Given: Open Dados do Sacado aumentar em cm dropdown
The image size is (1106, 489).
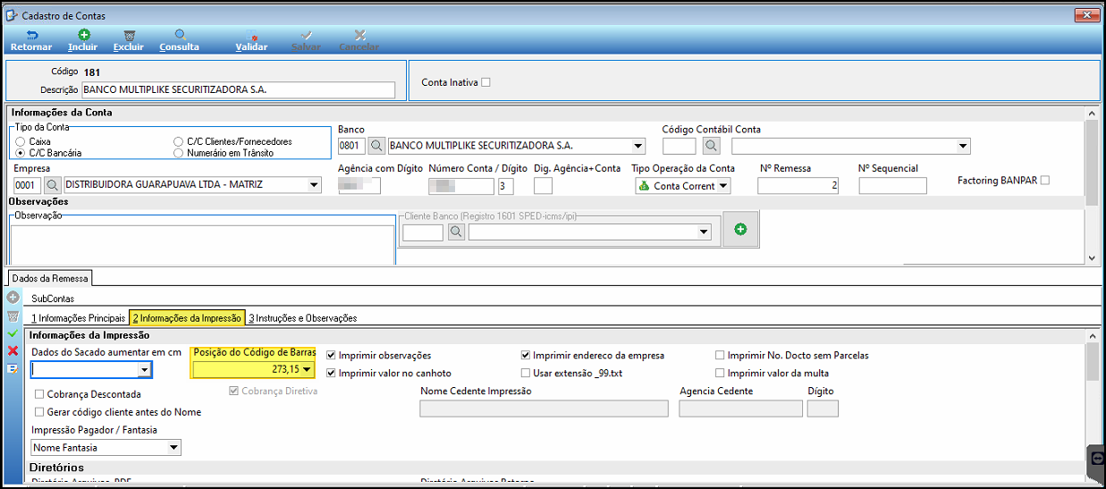Looking at the screenshot, I should (x=144, y=370).
